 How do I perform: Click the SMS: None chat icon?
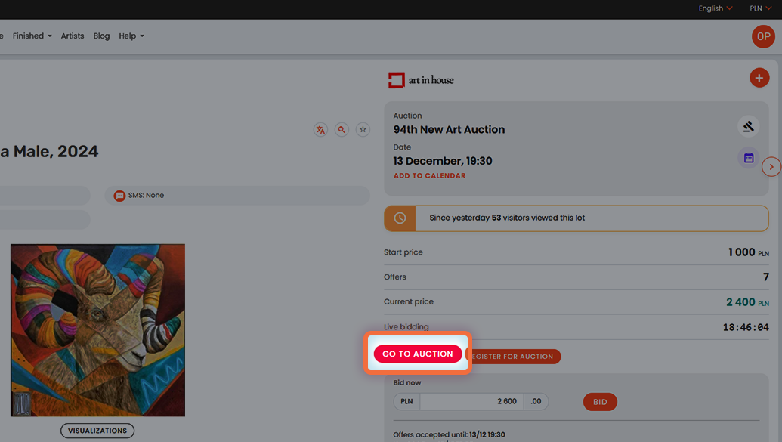coord(119,196)
